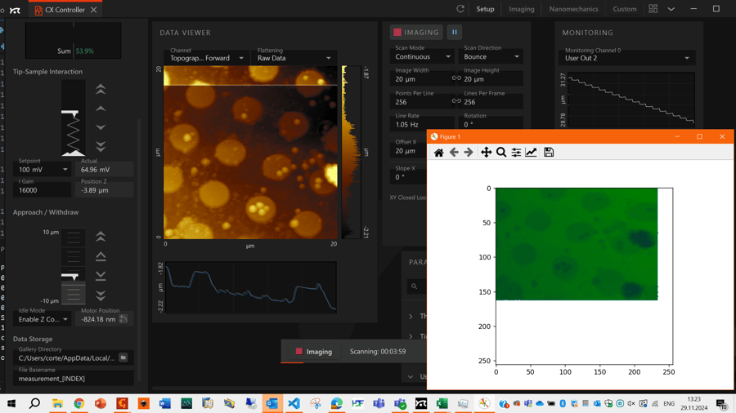
Task: Click the Forward arrow in Figure 1 toolbar
Action: click(469, 152)
